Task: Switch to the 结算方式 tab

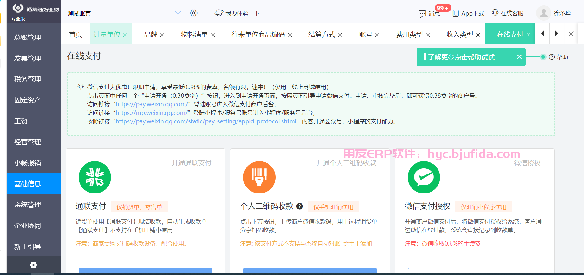Action: pyautogui.click(x=322, y=34)
